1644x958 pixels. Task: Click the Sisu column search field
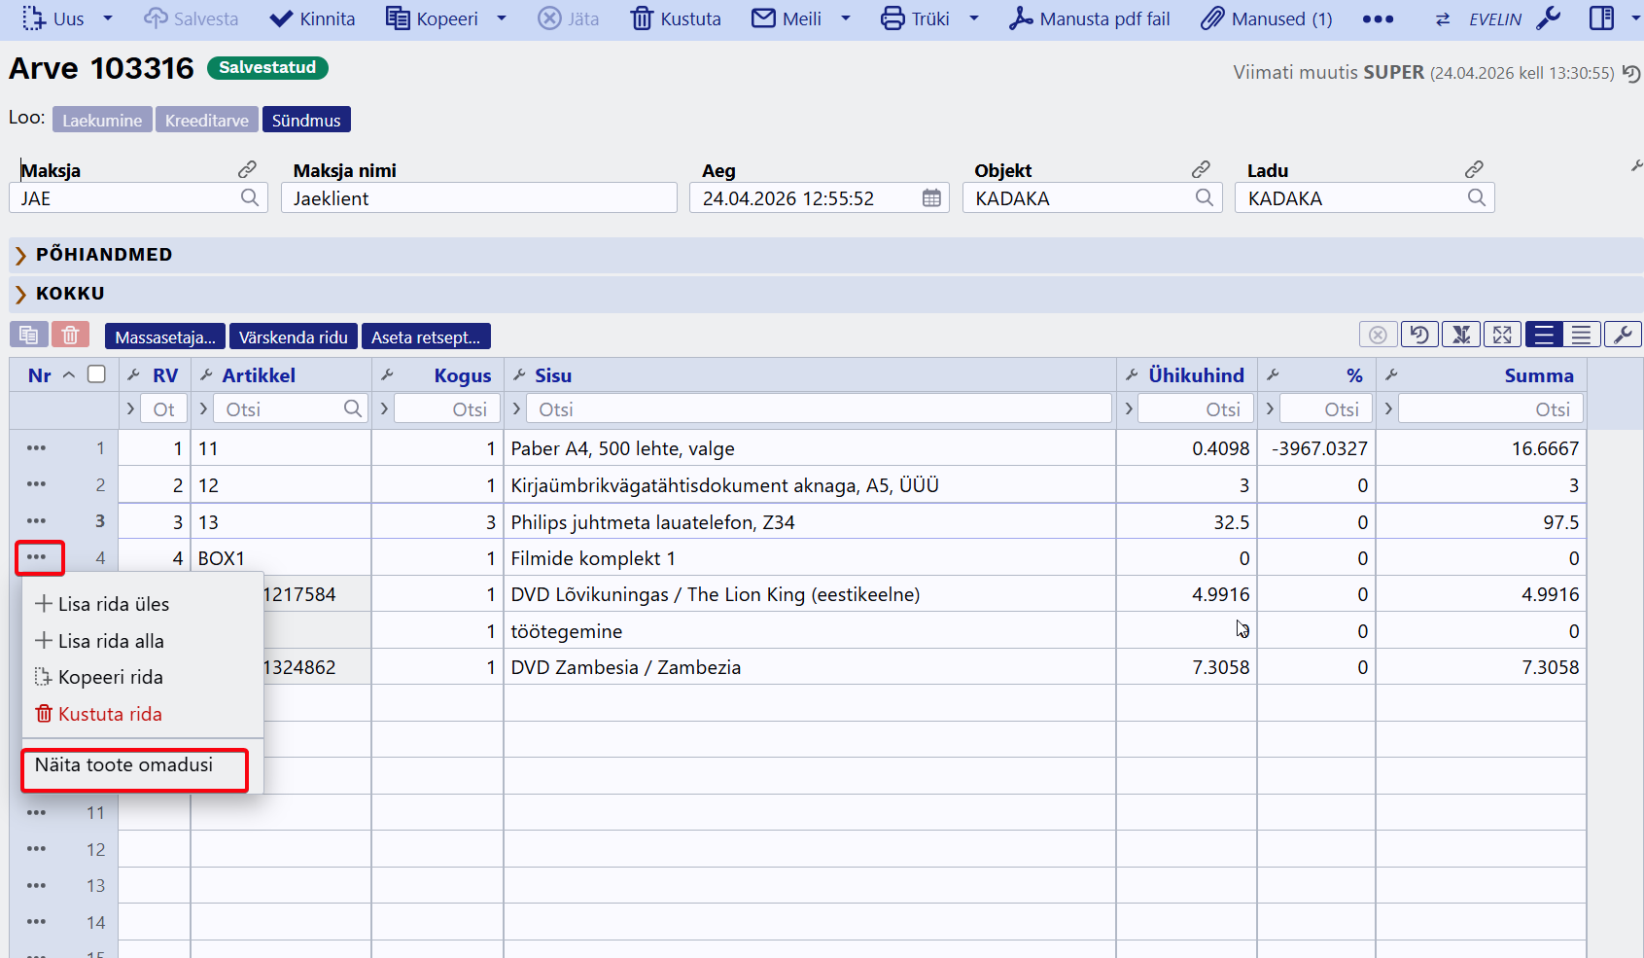point(818,409)
